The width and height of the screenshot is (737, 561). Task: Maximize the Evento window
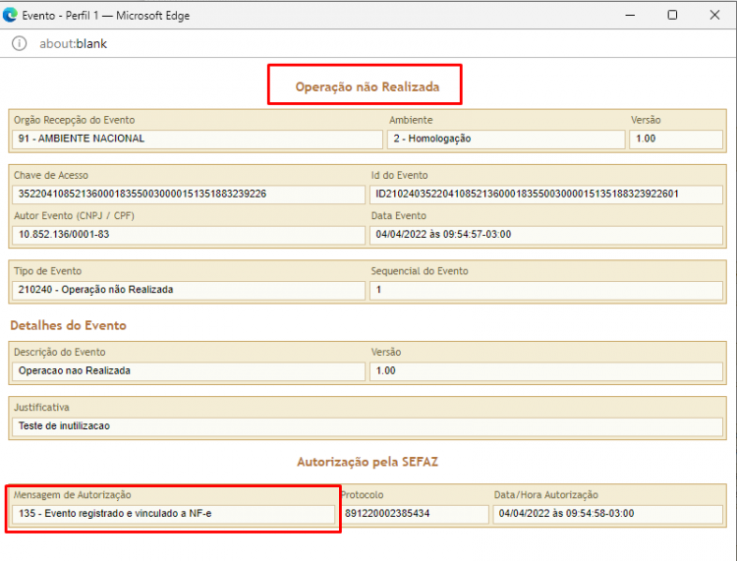[x=672, y=15]
